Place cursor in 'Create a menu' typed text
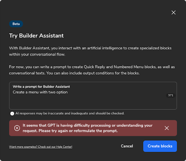The image size is (186, 161). pos(40,92)
